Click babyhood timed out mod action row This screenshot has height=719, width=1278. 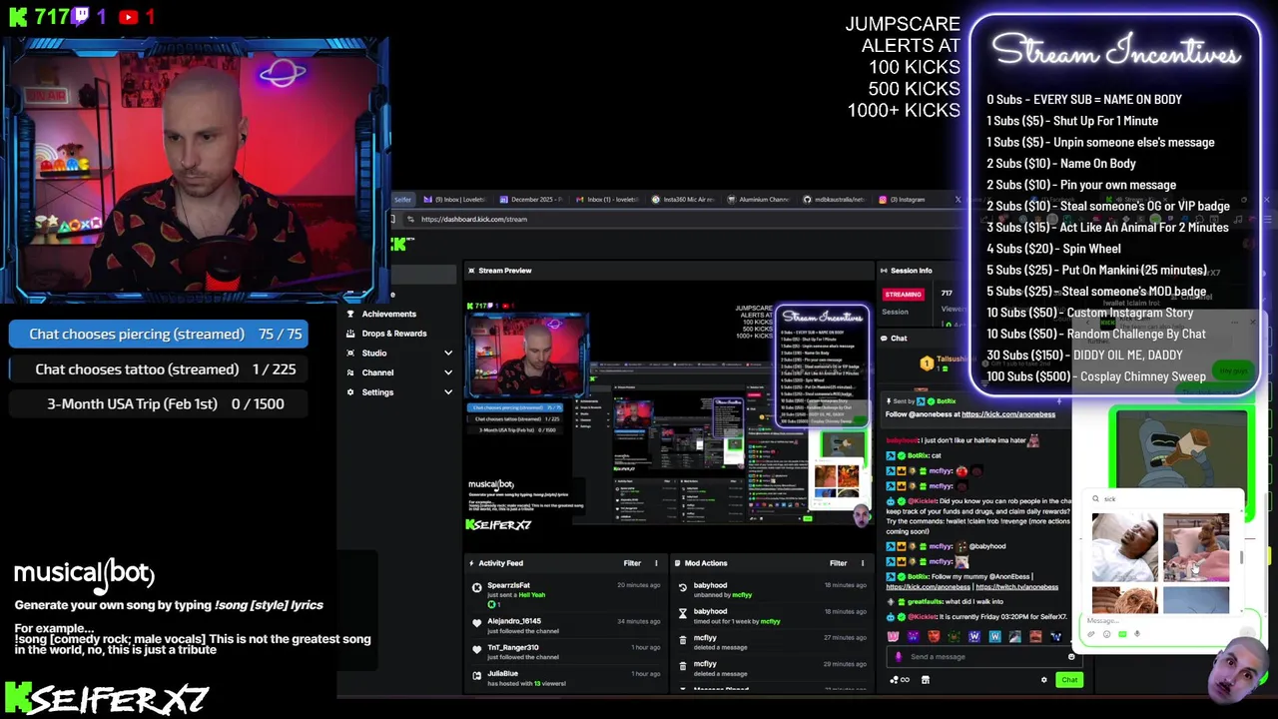click(772, 616)
